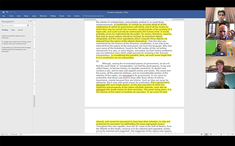Click the search magnifier in Navigation pane

click(x=28, y=25)
